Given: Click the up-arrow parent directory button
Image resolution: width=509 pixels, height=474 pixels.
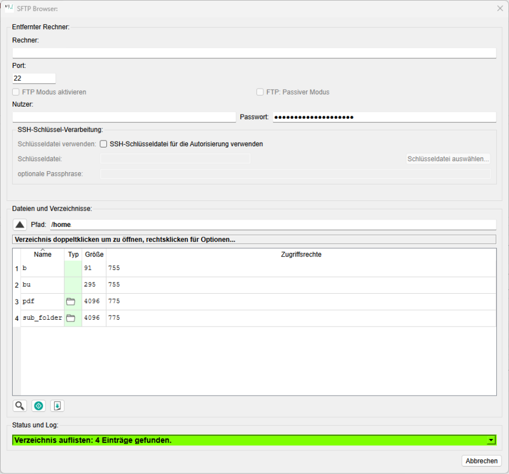Looking at the screenshot, I should coord(20,224).
